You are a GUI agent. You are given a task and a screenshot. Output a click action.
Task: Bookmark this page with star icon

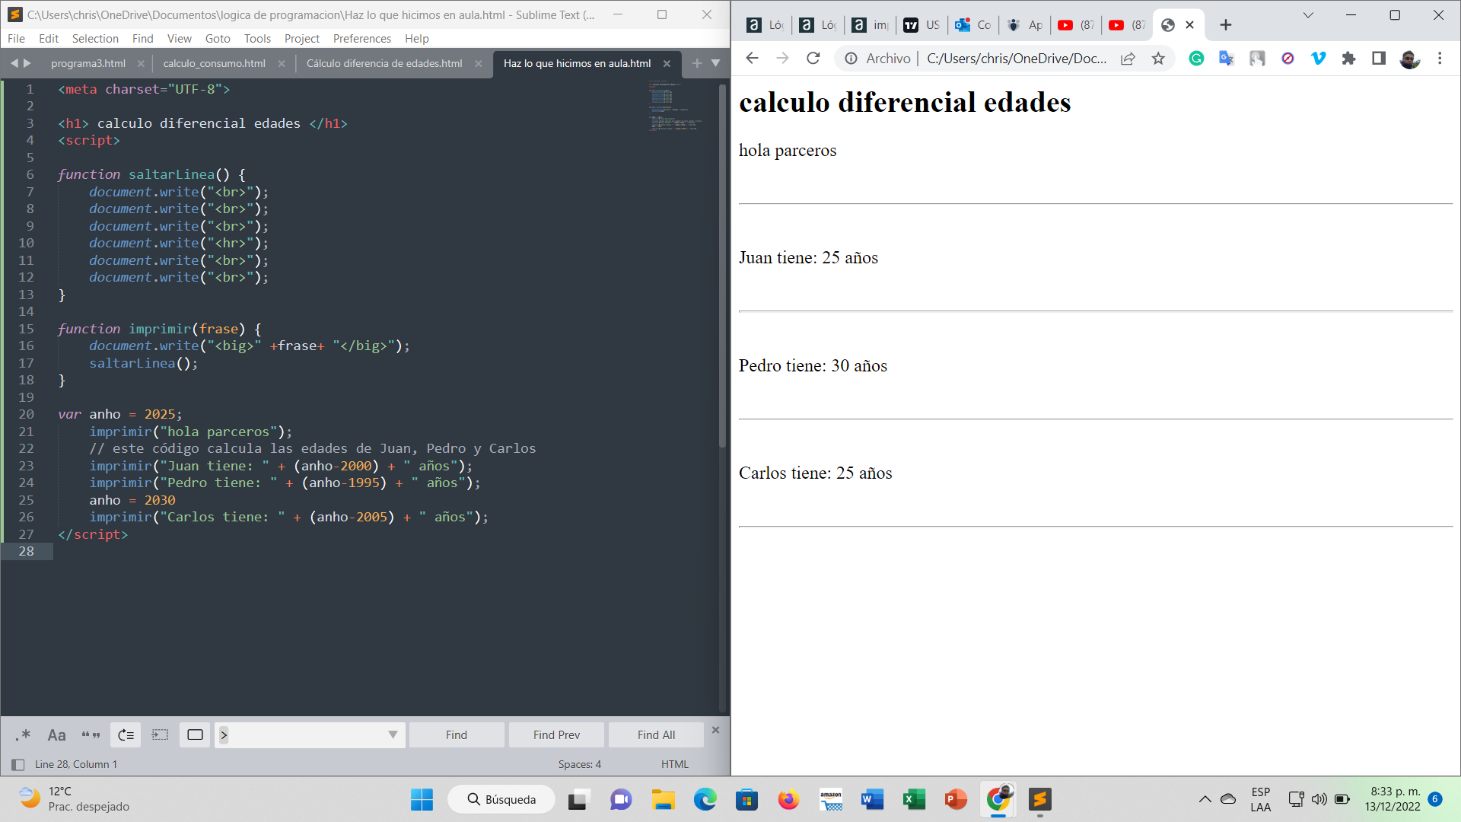coord(1158,58)
